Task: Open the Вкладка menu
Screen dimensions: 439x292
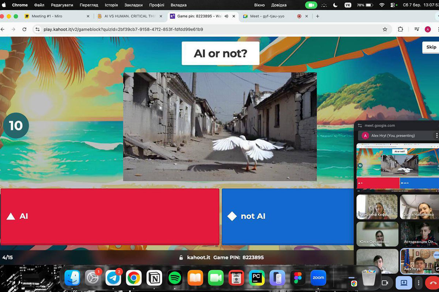Action: pos(178,5)
